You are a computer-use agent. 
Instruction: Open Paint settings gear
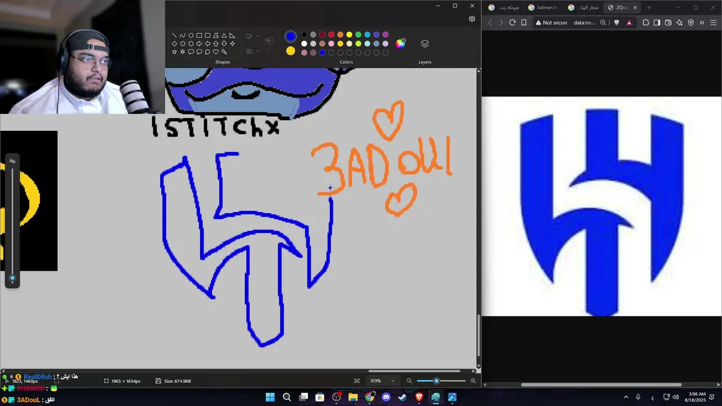point(472,19)
